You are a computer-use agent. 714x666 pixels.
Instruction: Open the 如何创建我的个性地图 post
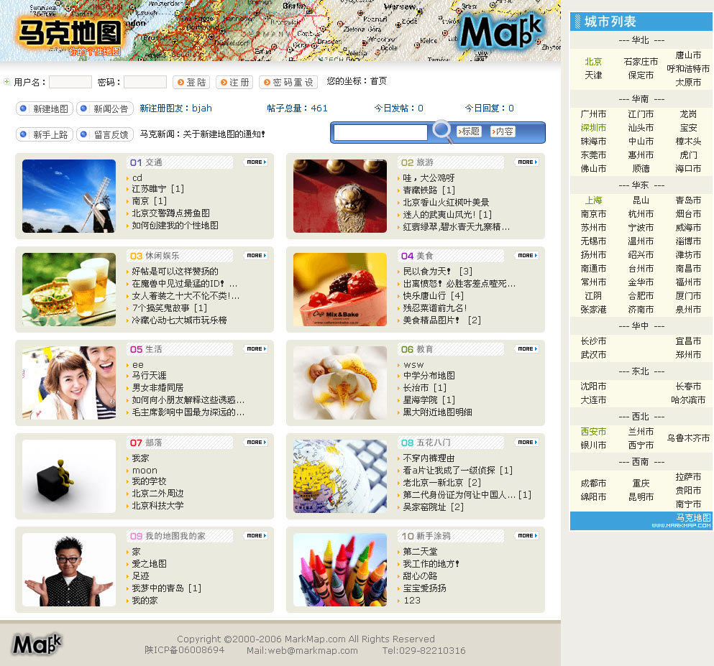pos(175,225)
